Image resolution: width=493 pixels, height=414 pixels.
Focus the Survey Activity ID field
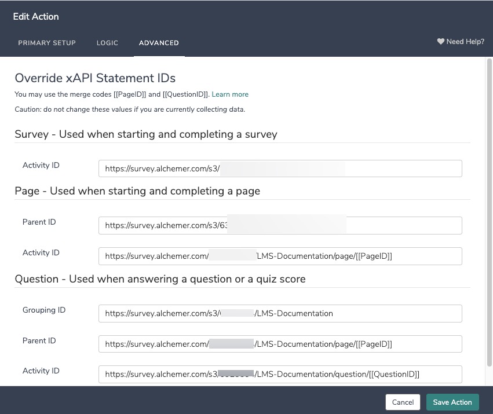click(280, 168)
